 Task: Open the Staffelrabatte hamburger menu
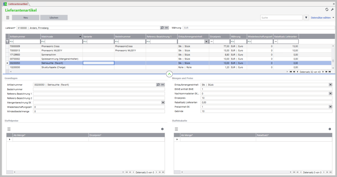[176, 129]
